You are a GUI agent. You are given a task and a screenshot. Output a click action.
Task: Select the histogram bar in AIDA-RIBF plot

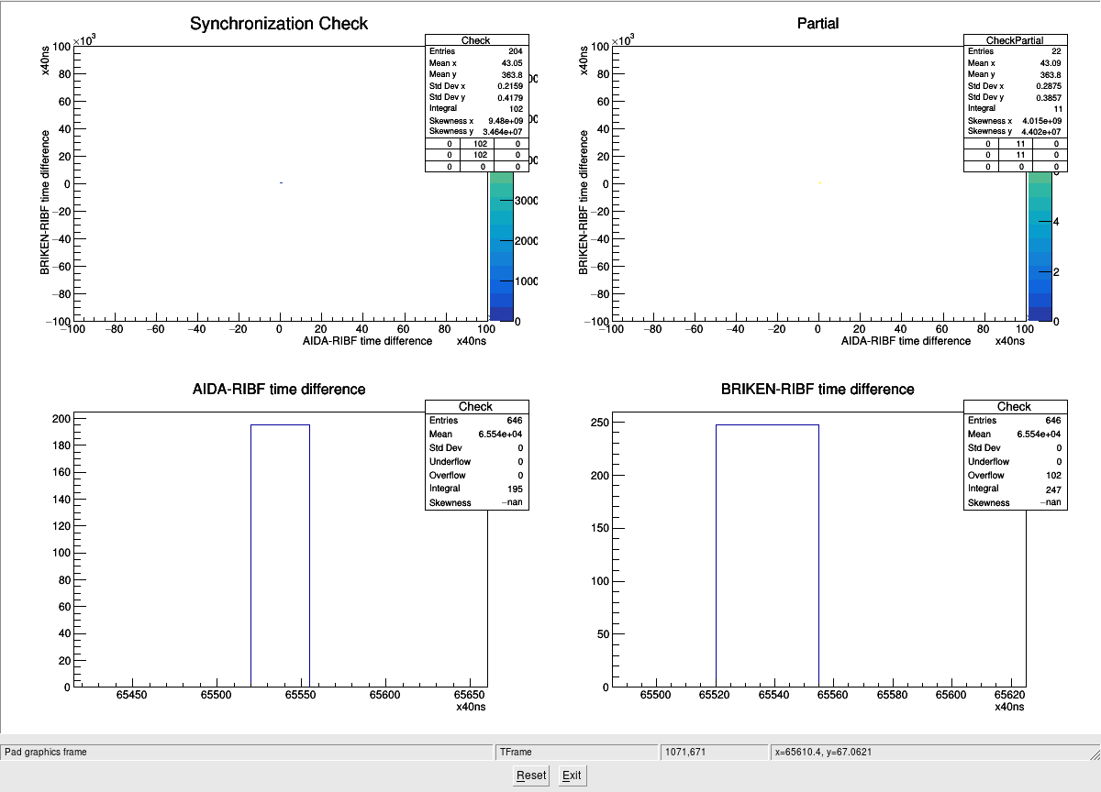point(280,555)
